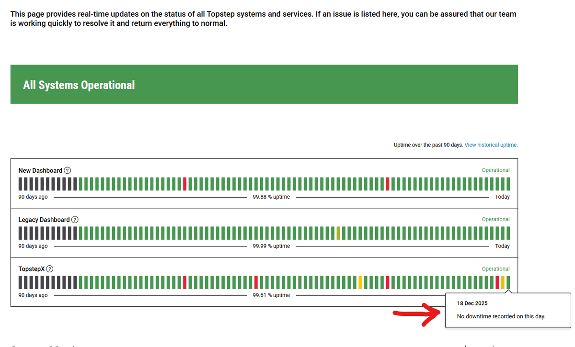Click the rightmost green bar in TopstepX timeline

coord(508,282)
